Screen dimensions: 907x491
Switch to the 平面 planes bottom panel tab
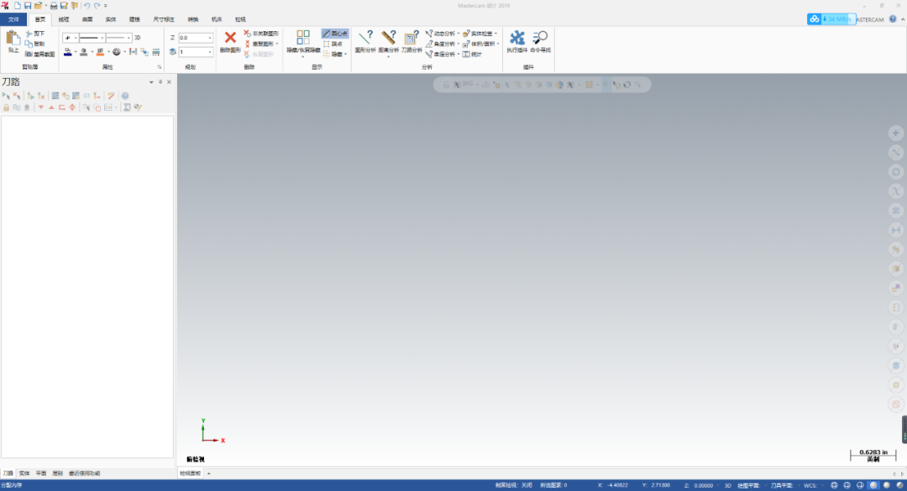point(41,473)
